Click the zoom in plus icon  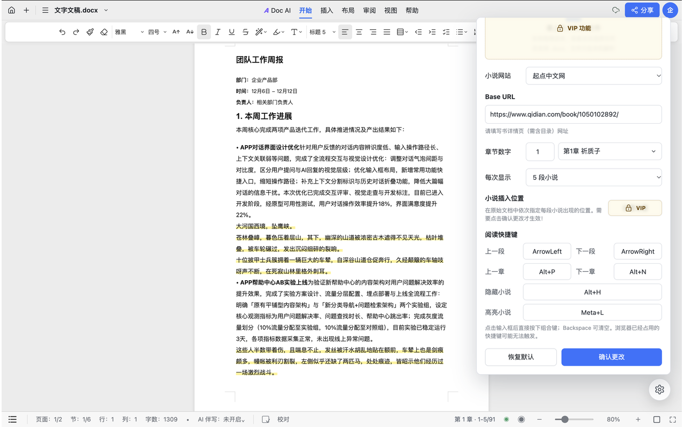(638, 420)
